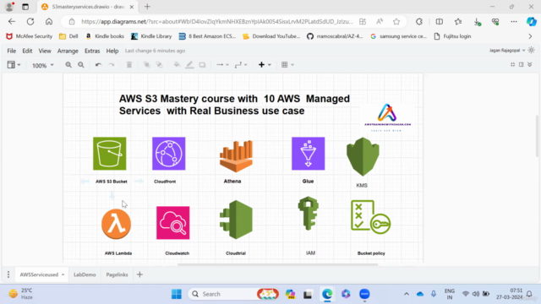Click the zoom in magnifier

pyautogui.click(x=68, y=65)
